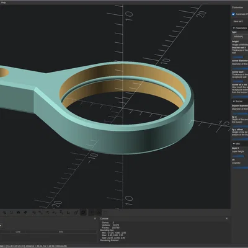The height and width of the screenshot is (248, 248).
Task: Close the Console panel
Action: (x=227, y=218)
